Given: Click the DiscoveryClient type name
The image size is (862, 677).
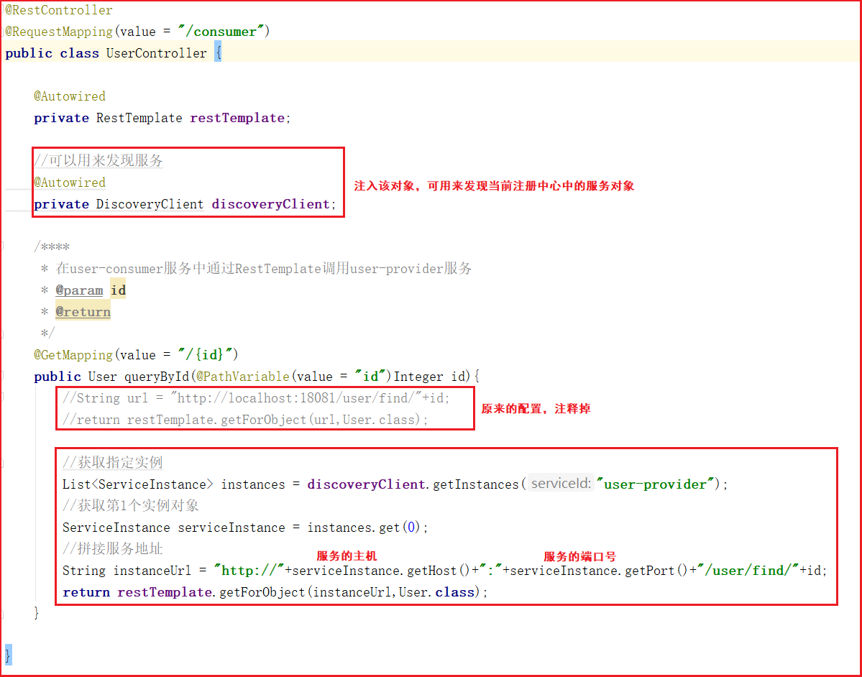Looking at the screenshot, I should [150, 204].
